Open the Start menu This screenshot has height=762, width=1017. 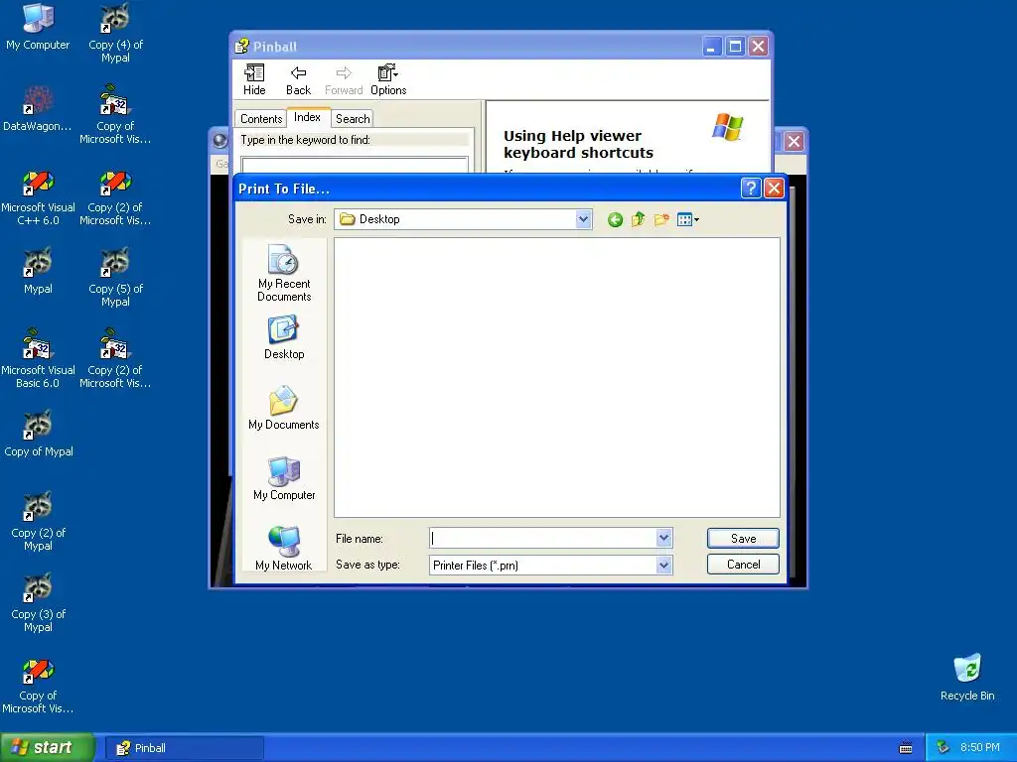coord(47,747)
